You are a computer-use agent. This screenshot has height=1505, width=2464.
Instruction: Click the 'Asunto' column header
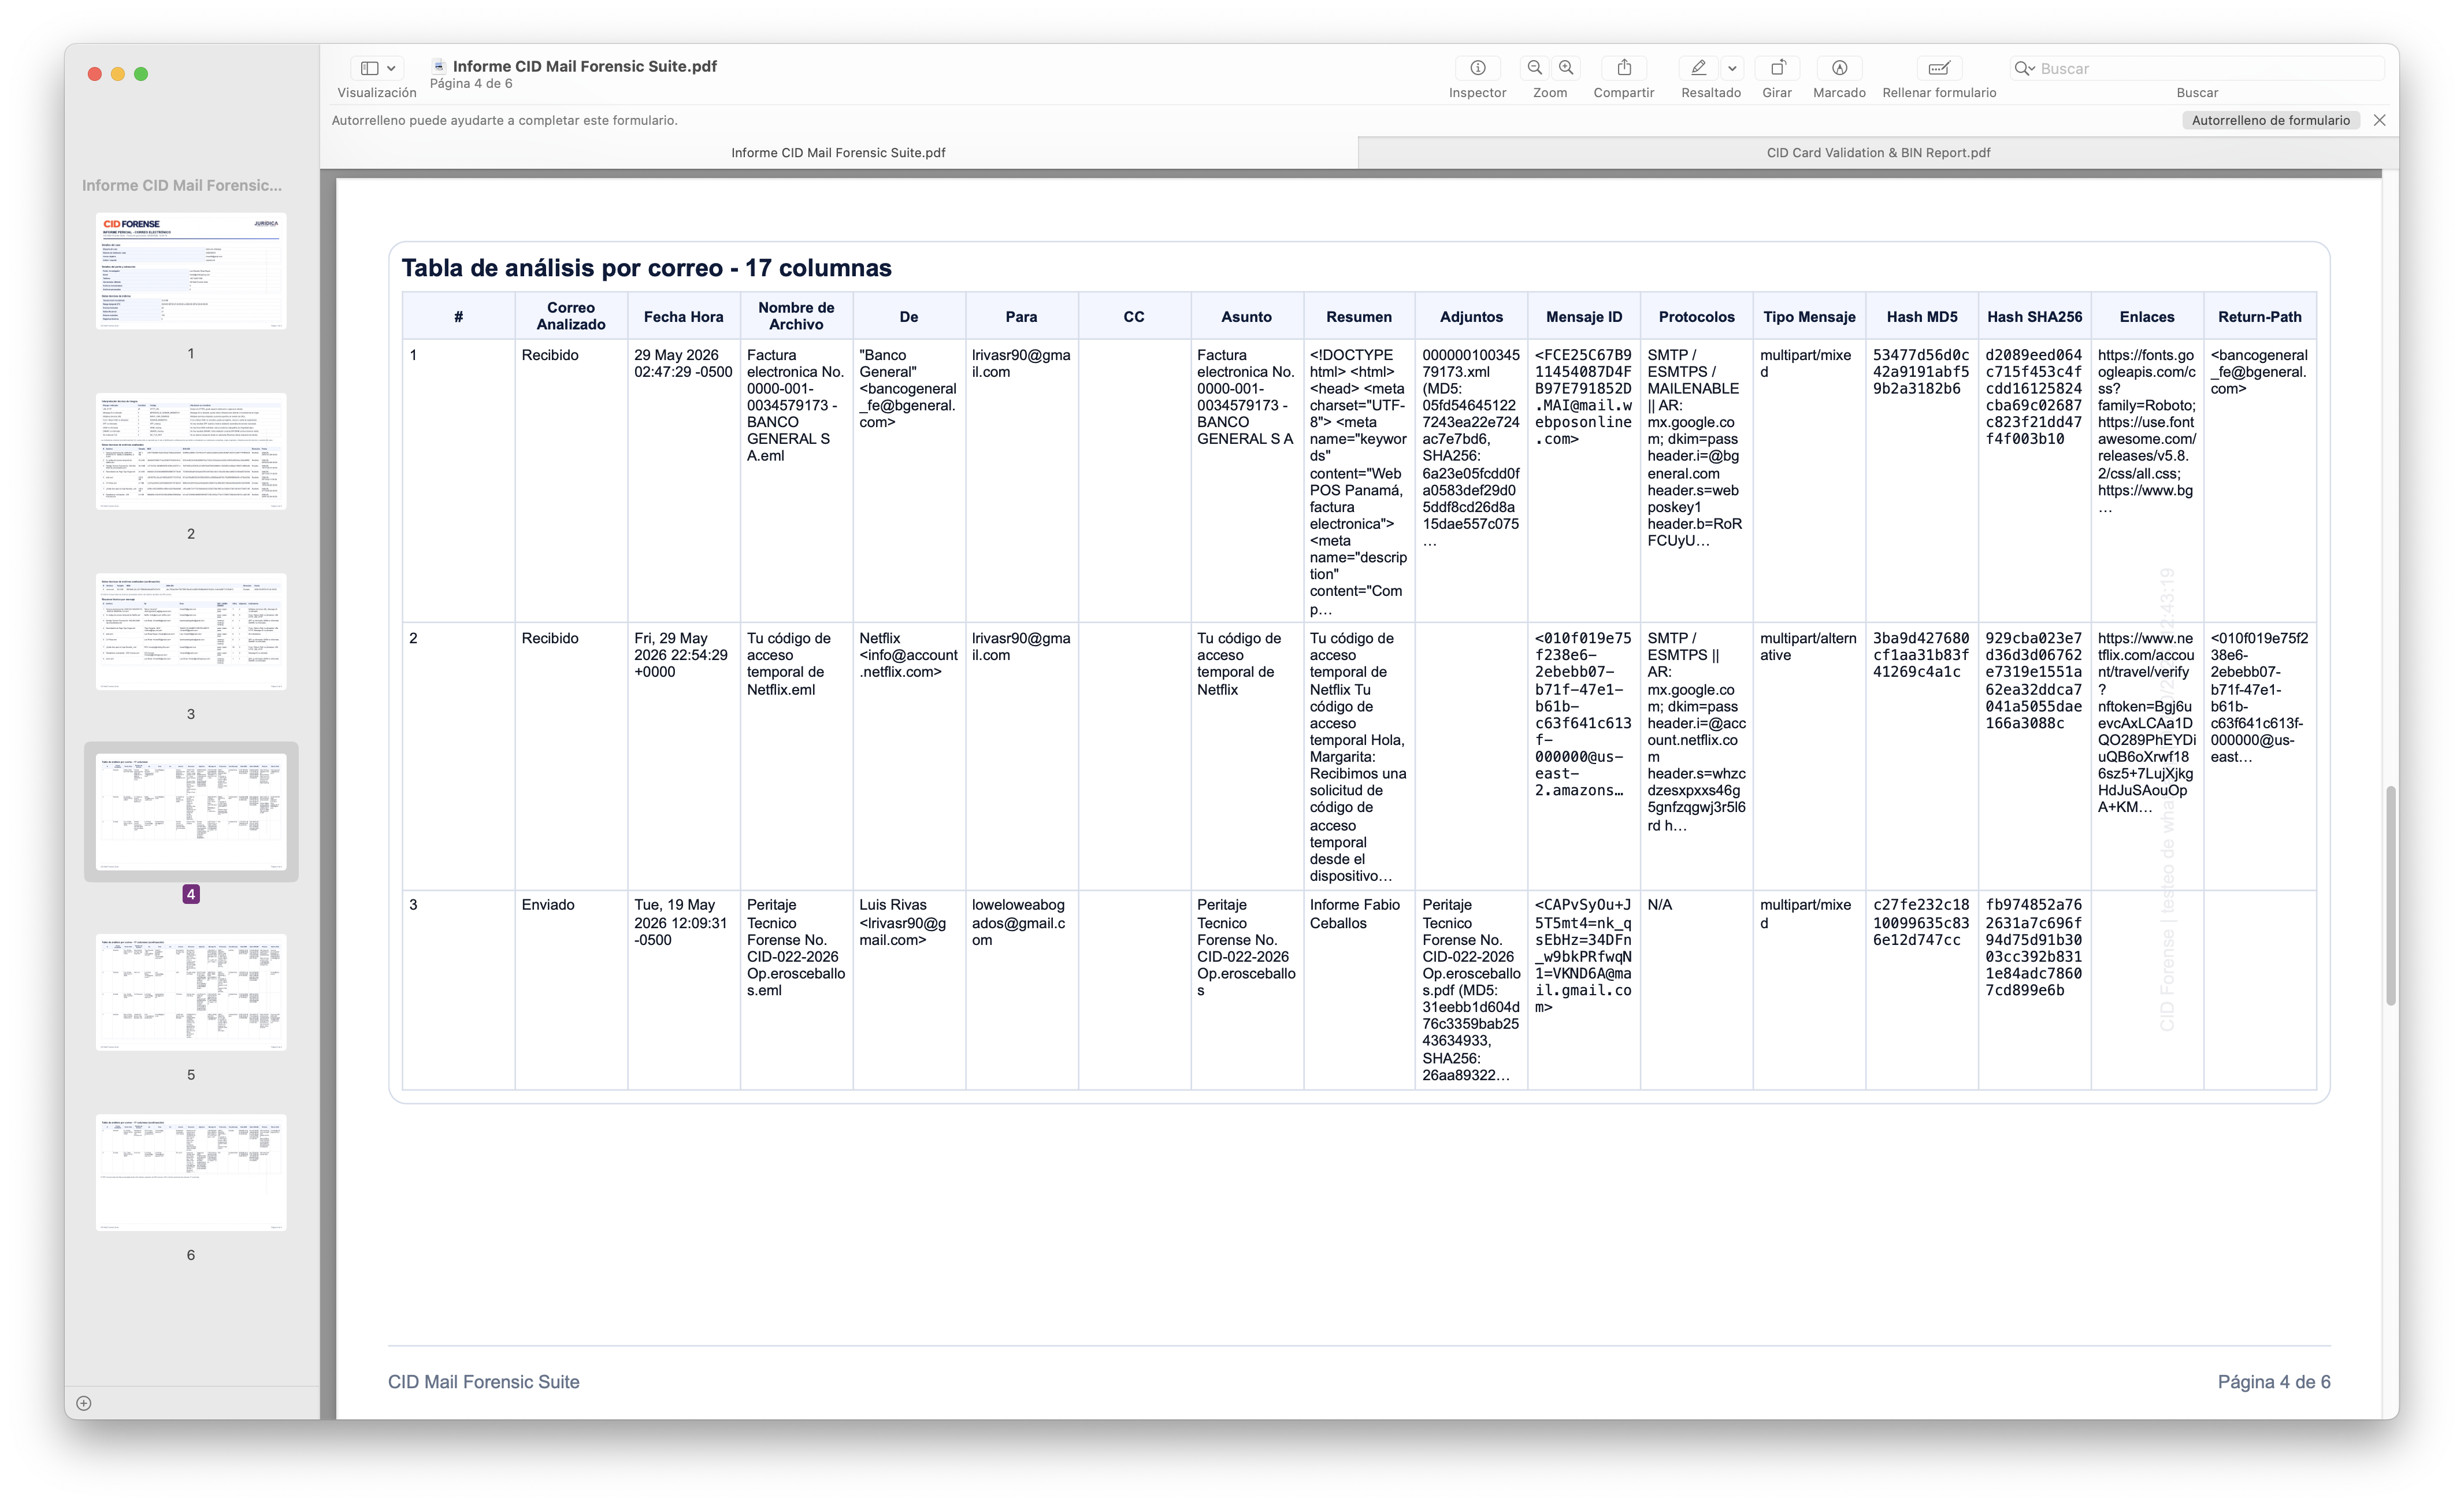coord(1246,317)
